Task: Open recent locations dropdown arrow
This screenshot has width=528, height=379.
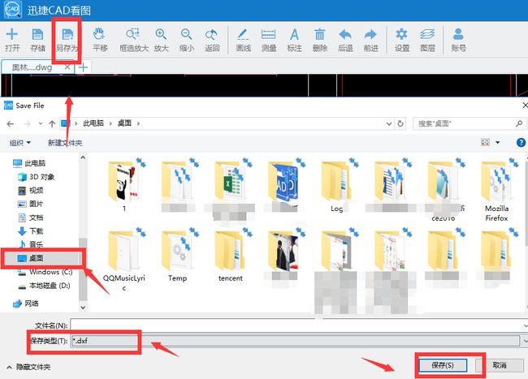Action: click(41, 123)
